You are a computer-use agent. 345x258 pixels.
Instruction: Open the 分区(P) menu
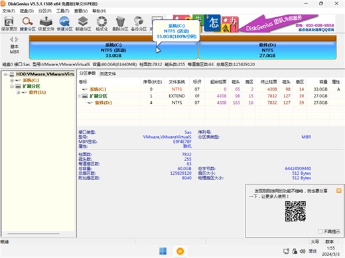click(45, 11)
